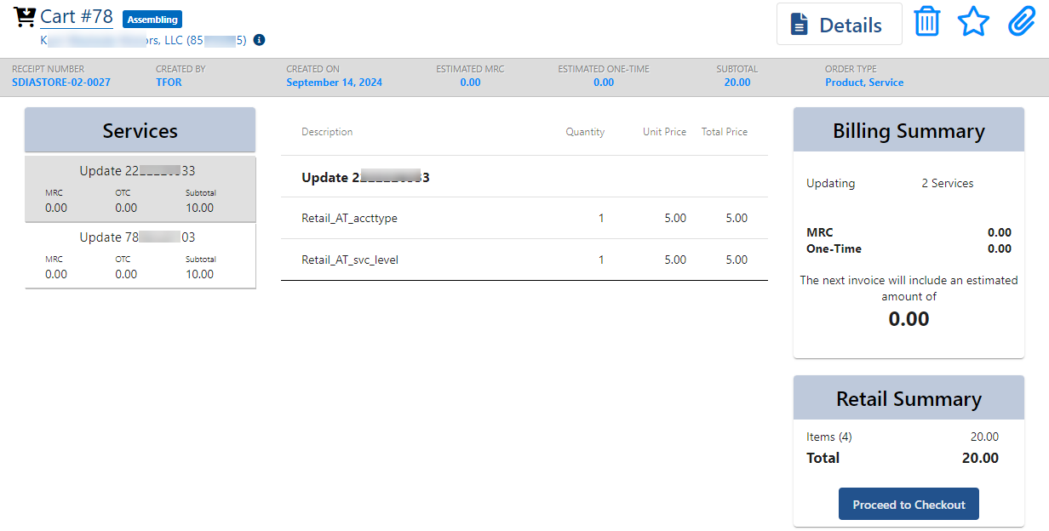Click the Assembling status badge
1049x531 pixels.
(152, 20)
